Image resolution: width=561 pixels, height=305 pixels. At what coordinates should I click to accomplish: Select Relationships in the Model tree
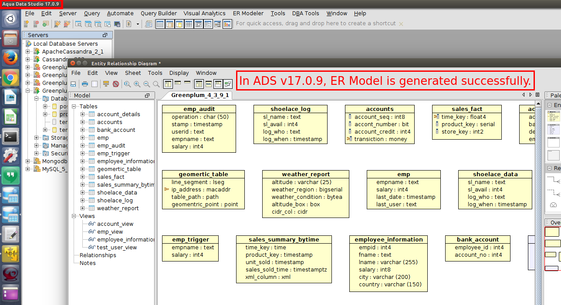[98, 255]
